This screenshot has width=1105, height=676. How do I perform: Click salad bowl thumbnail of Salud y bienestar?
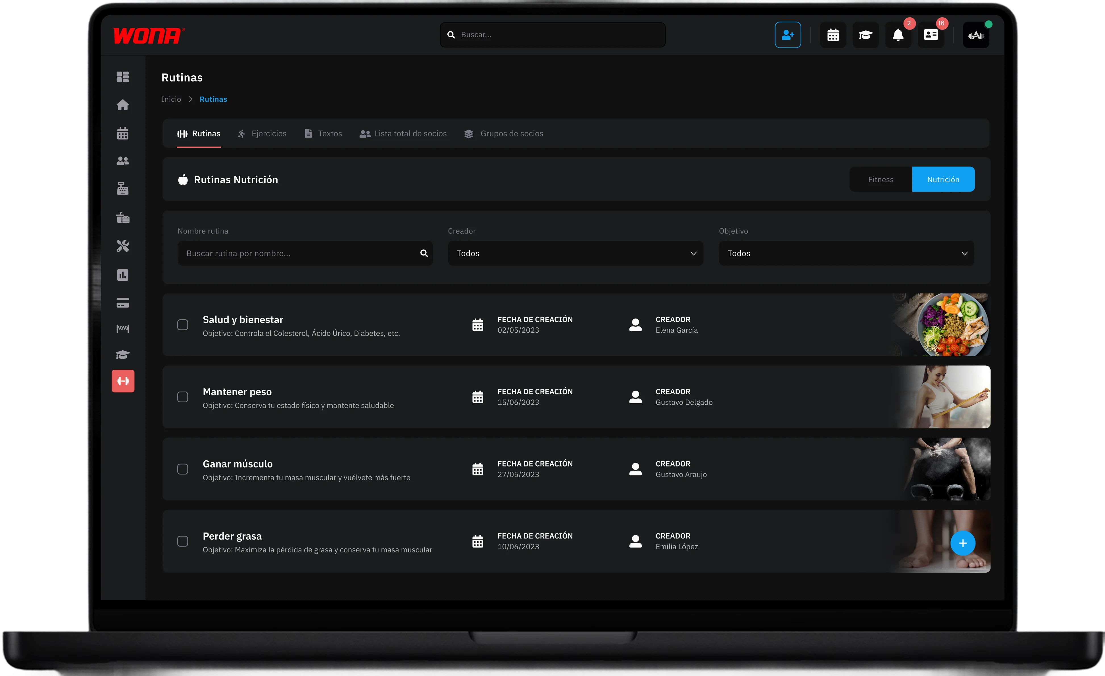click(942, 325)
